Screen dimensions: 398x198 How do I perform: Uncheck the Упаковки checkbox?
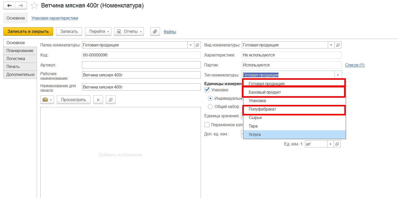[x=207, y=90]
